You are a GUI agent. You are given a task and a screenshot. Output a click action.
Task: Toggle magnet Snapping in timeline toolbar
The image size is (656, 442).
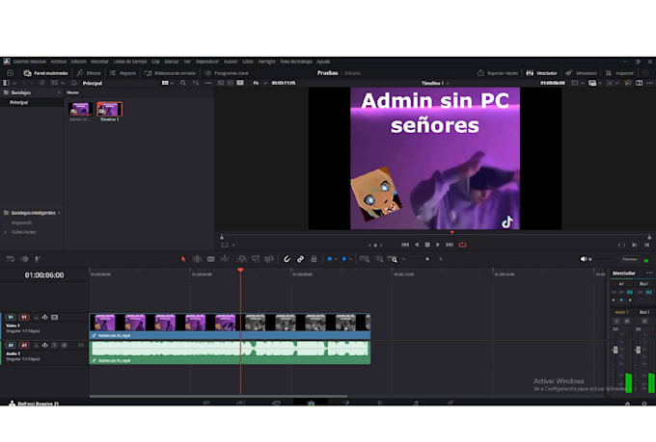(x=287, y=259)
